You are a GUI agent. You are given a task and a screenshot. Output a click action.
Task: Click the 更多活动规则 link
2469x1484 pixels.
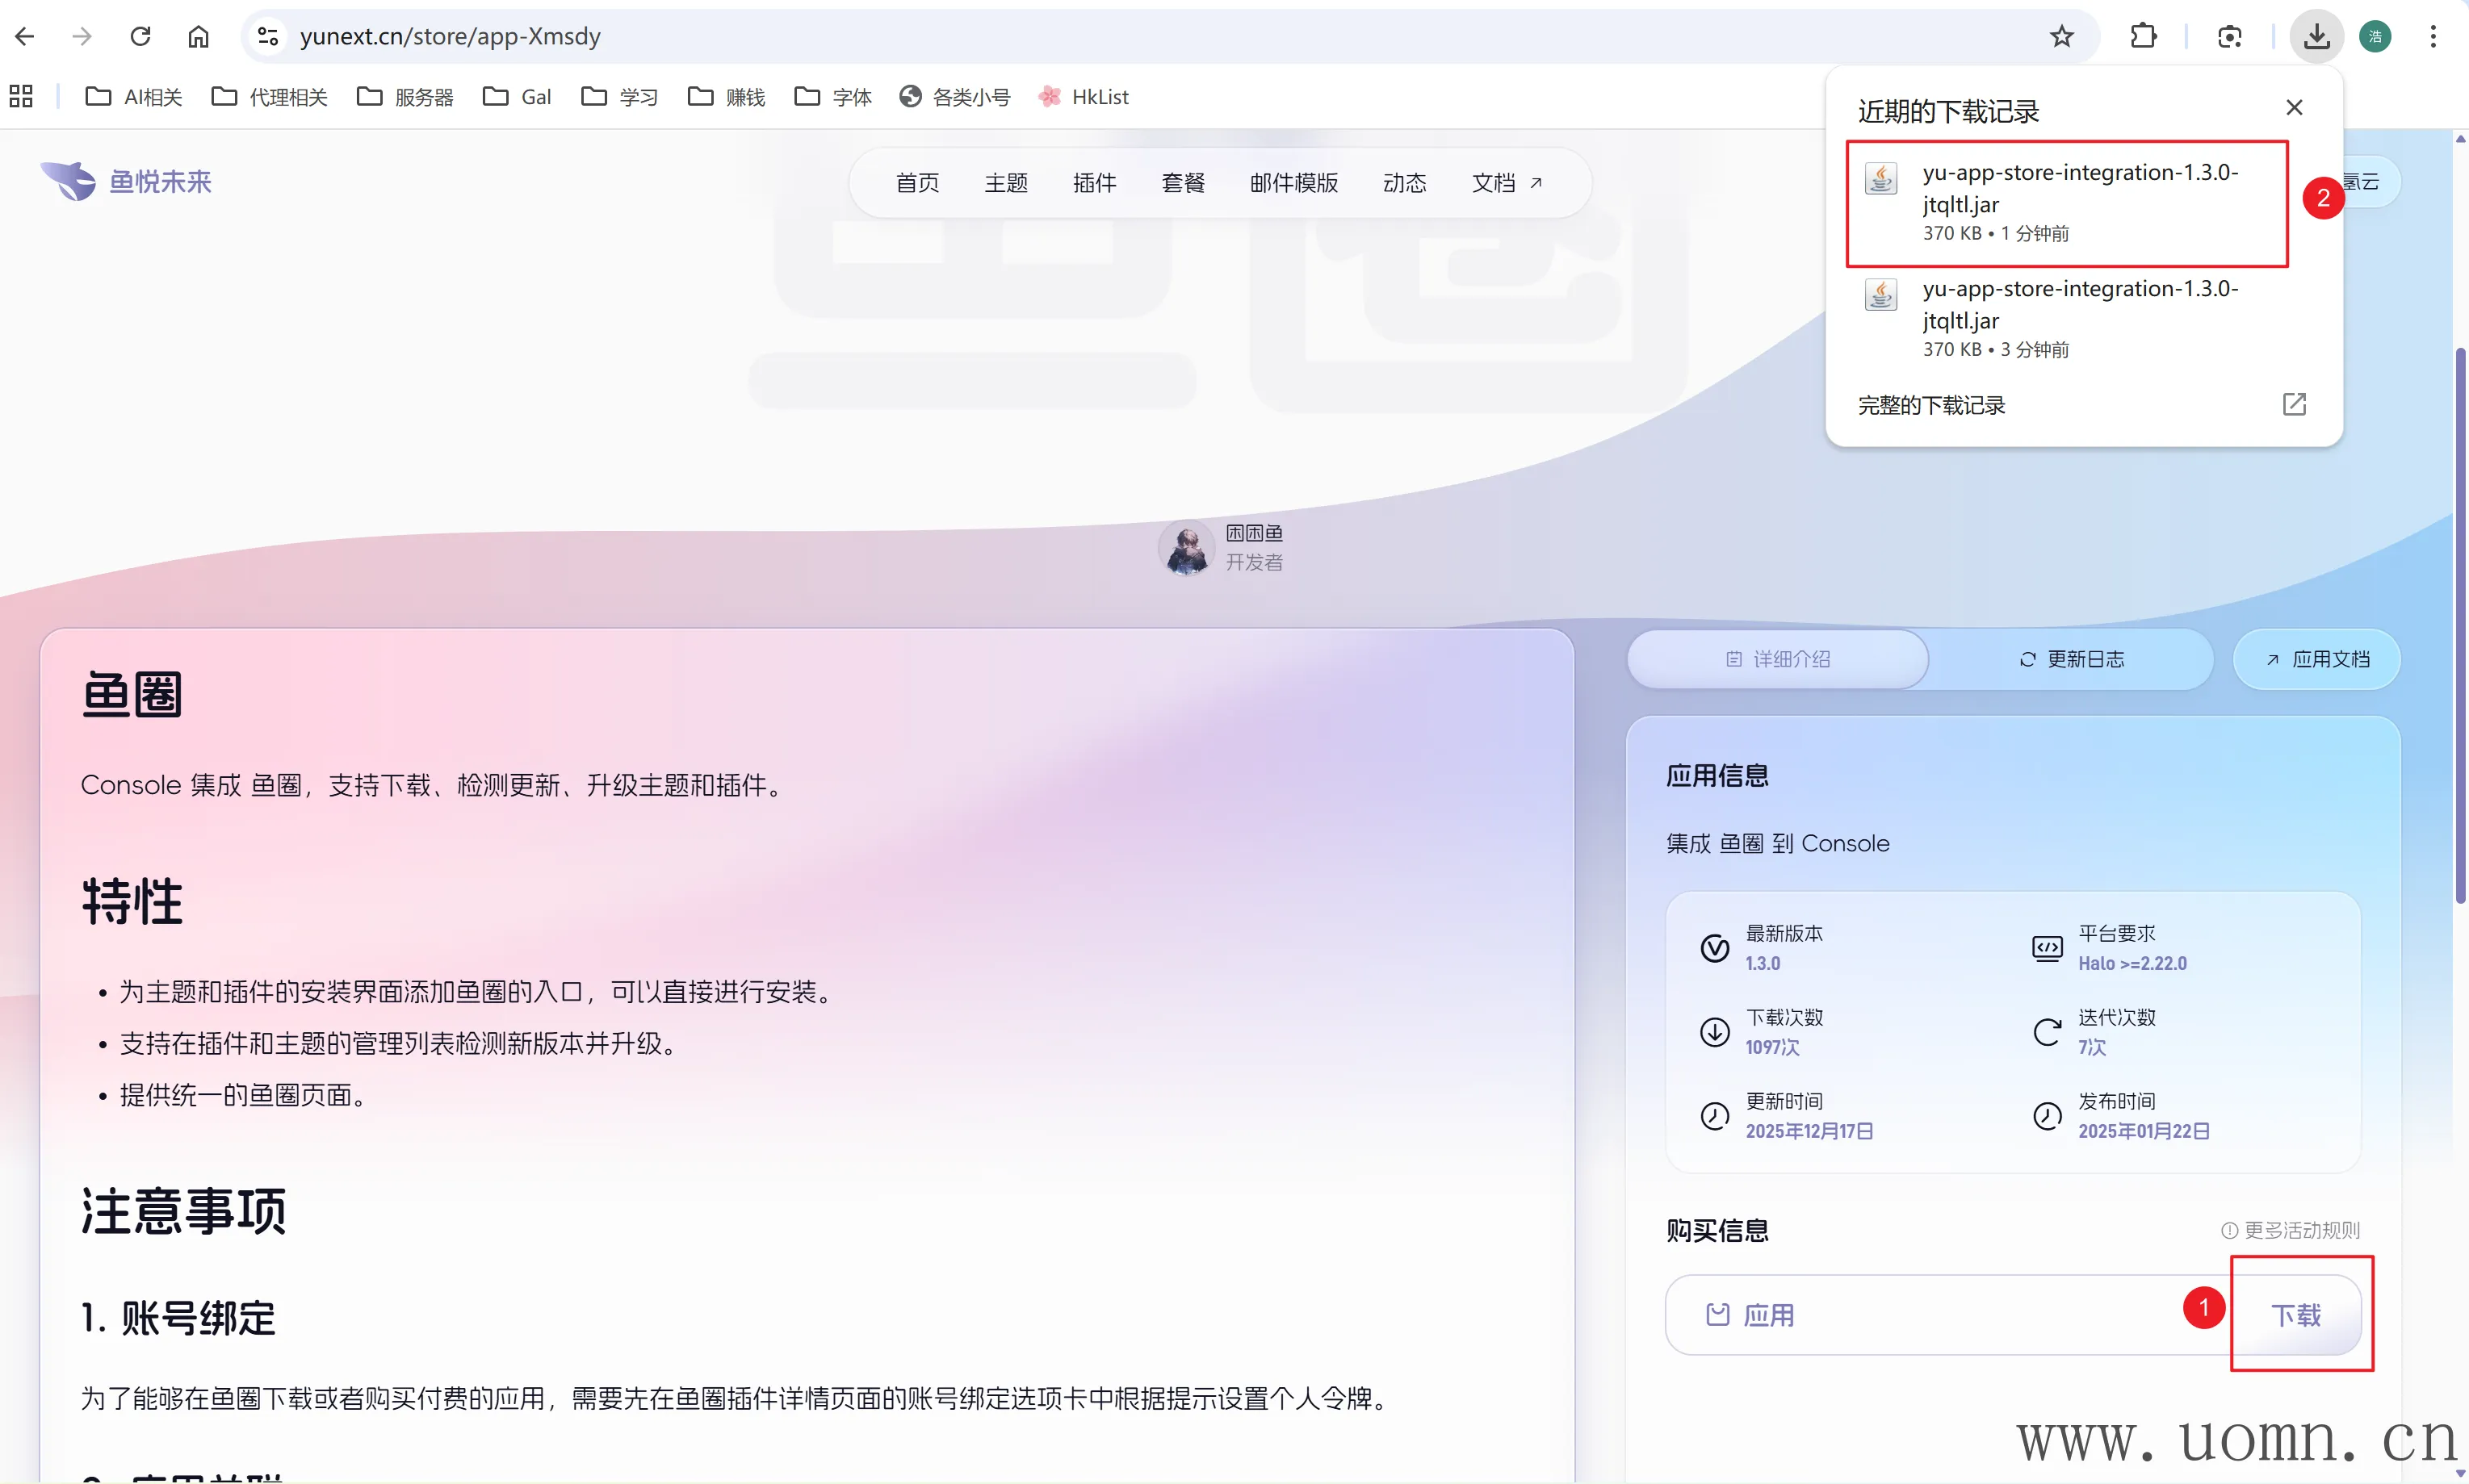[2290, 1230]
